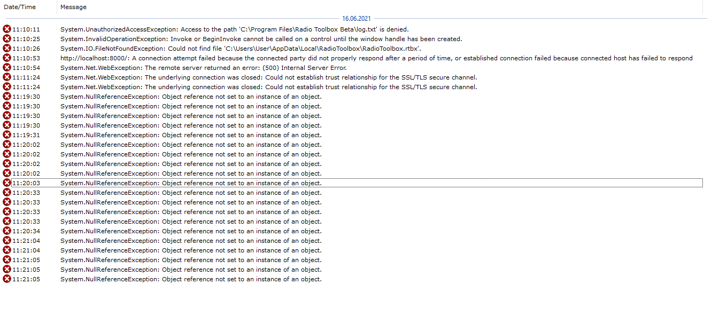Select the localhost:8000 connection attempt failed message

(376, 58)
